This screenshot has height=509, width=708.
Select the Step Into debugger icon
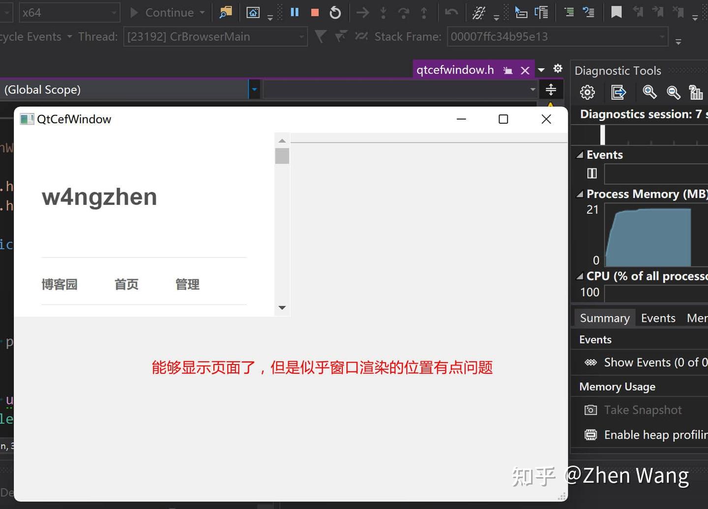[x=383, y=12]
